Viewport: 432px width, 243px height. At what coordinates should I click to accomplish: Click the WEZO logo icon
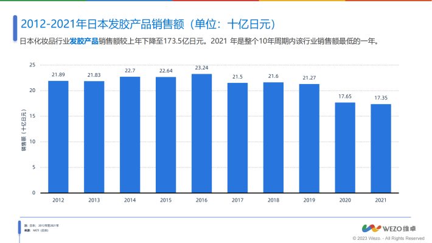click(371, 228)
